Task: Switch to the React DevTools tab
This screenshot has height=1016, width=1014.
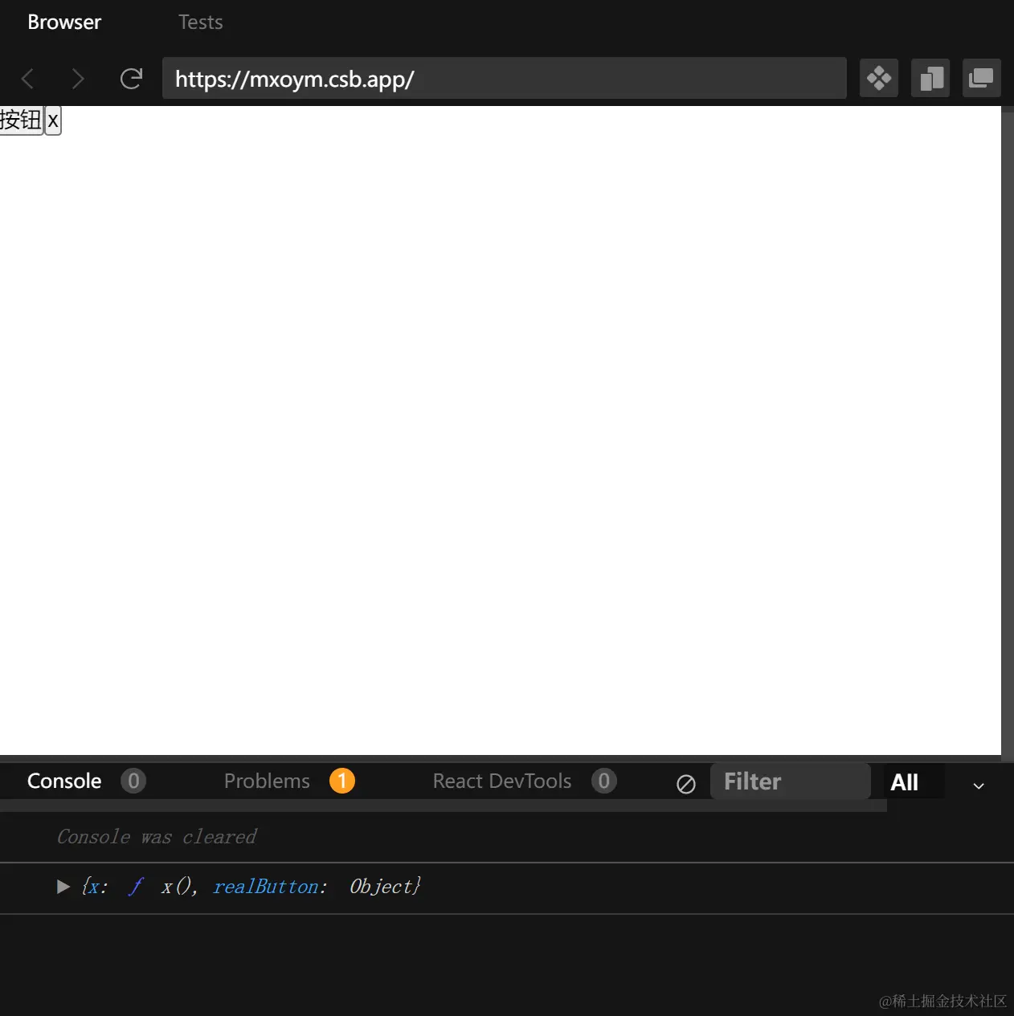Action: pos(501,780)
